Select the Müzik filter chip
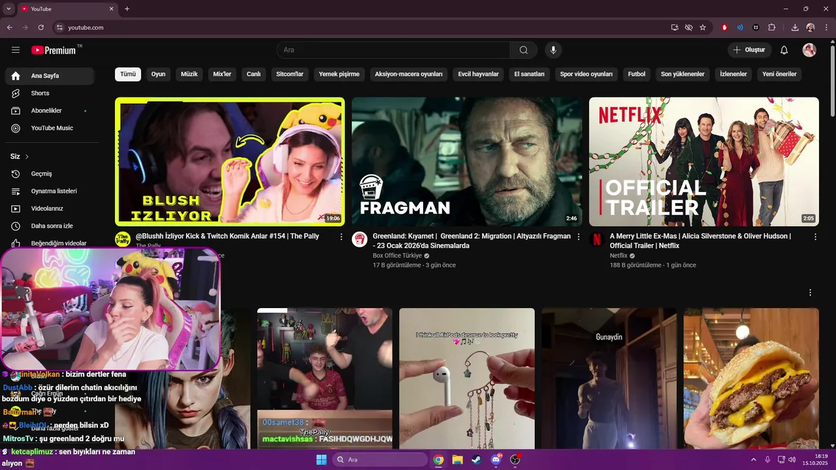This screenshot has height=470, width=836. 189,74
